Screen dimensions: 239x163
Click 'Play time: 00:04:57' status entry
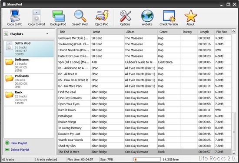click(80, 160)
